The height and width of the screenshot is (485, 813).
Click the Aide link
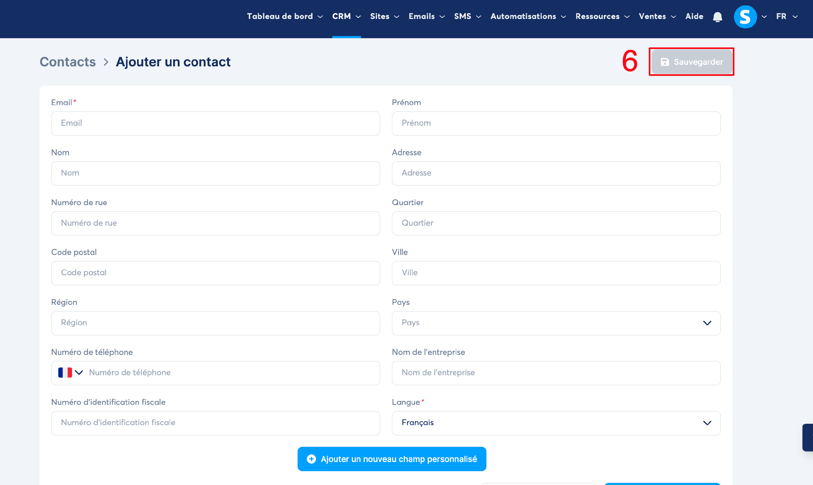click(694, 17)
